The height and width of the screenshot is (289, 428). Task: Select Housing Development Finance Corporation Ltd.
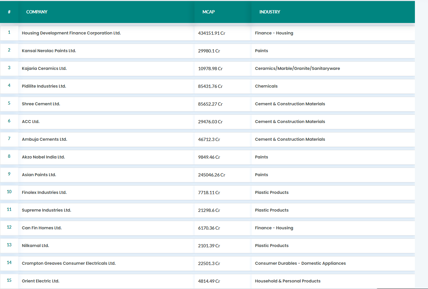point(71,33)
